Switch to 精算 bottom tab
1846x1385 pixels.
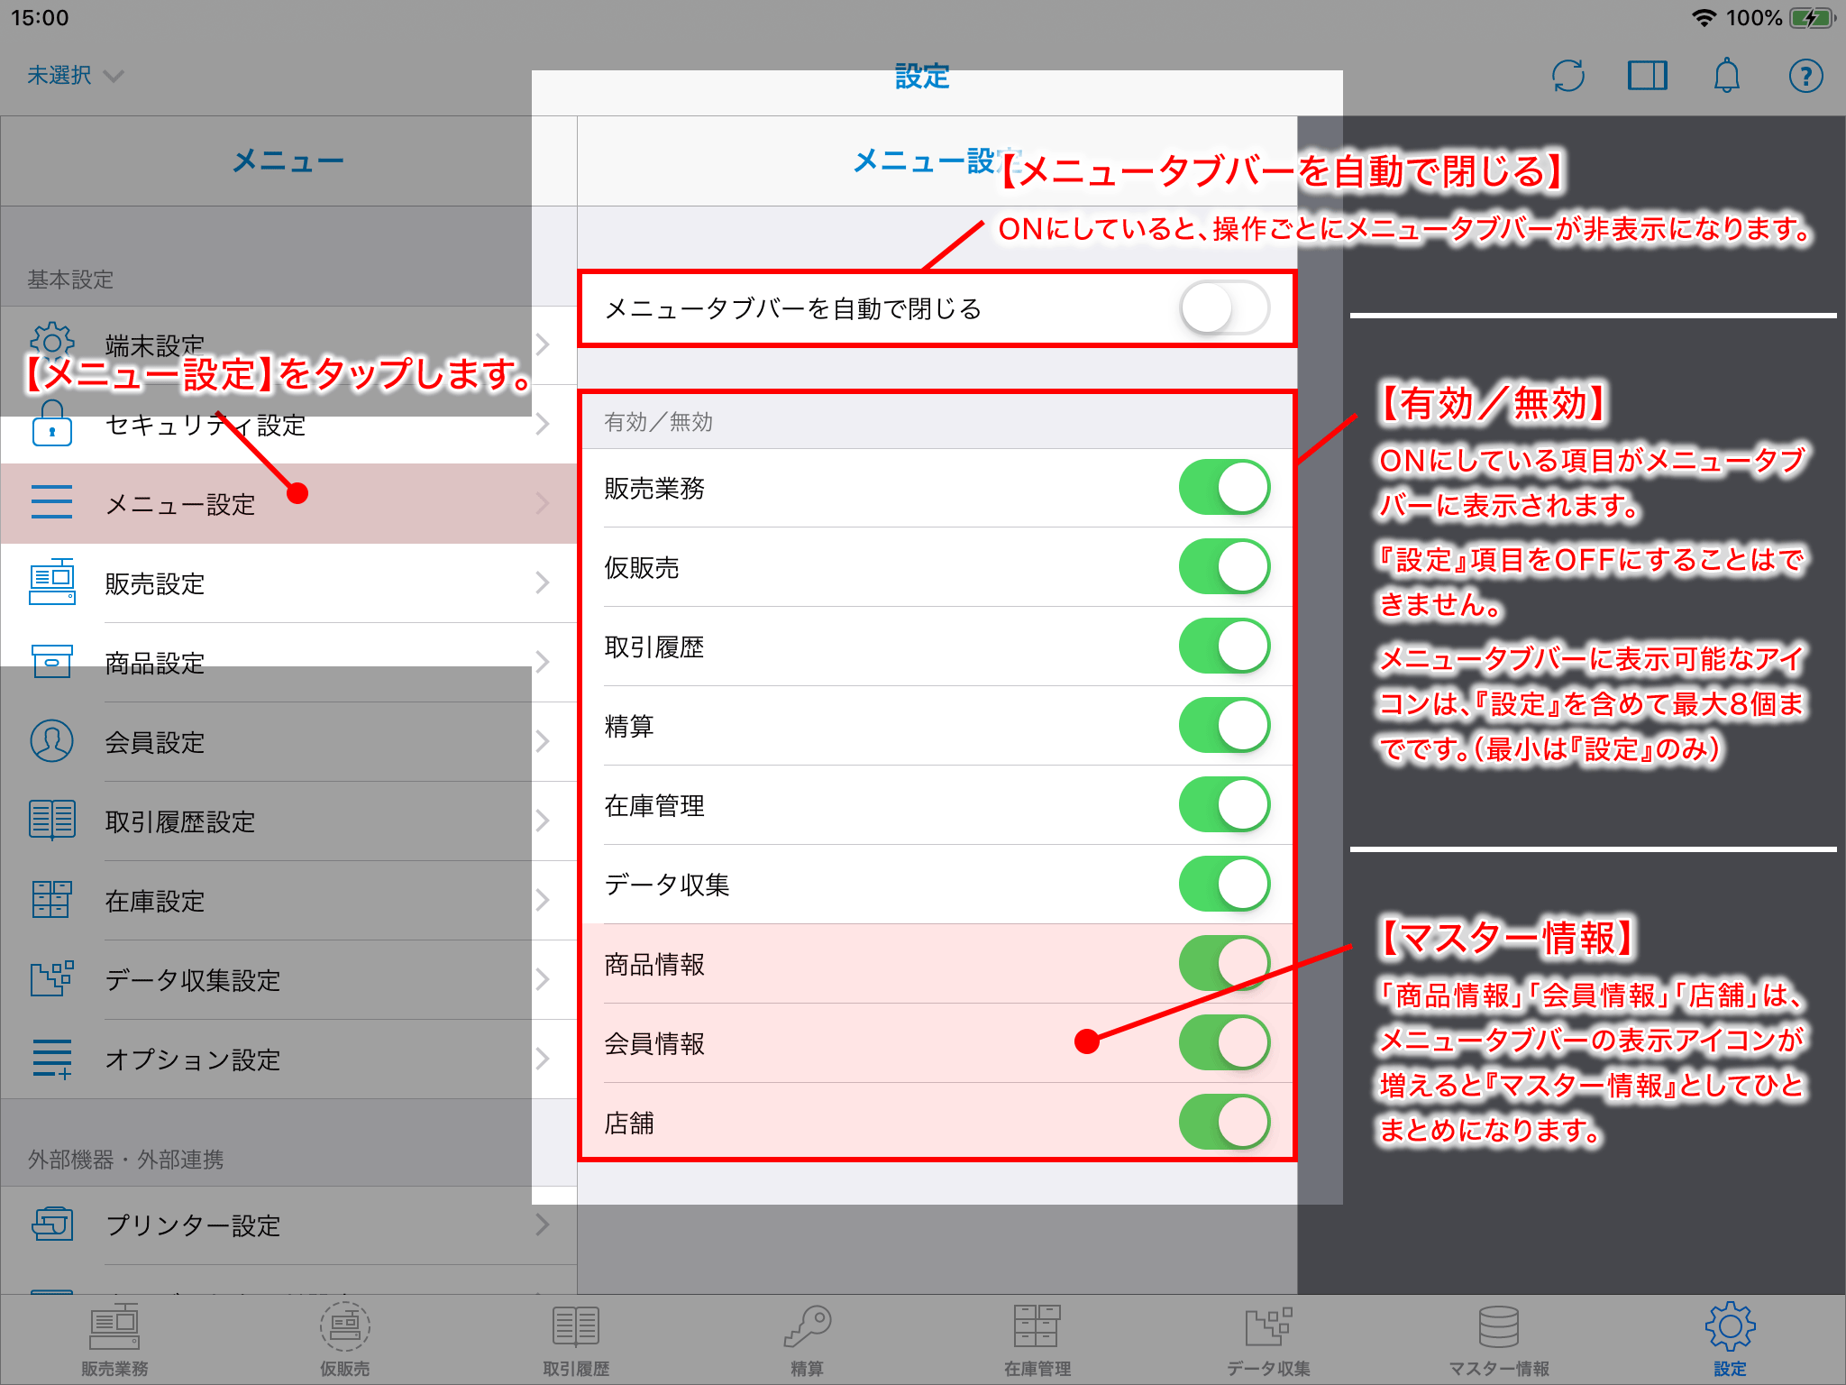807,1340
